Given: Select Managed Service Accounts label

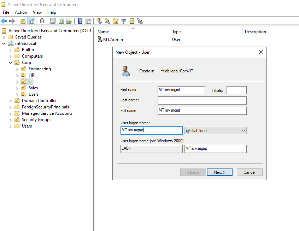Looking at the screenshot, I should click(47, 113).
